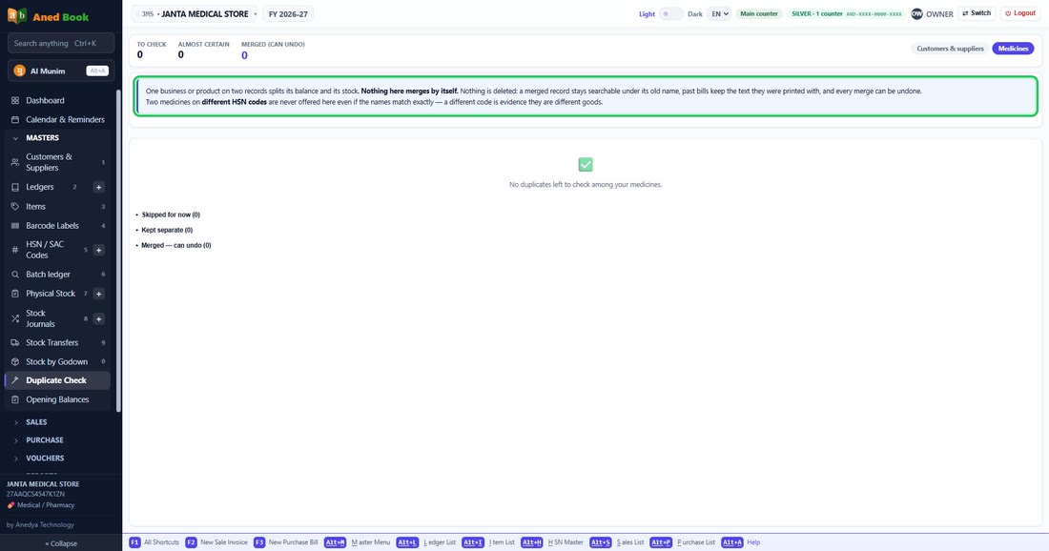Open Batch ledger in the sidebar
The width and height of the screenshot is (1049, 551).
[57, 275]
